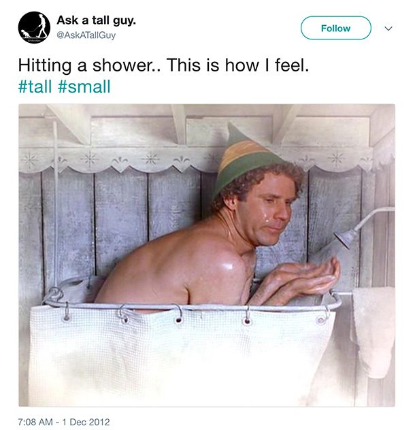Click the leashed dog in the avatar logo
Image resolution: width=415 pixels, height=430 pixels.
click(x=25, y=33)
